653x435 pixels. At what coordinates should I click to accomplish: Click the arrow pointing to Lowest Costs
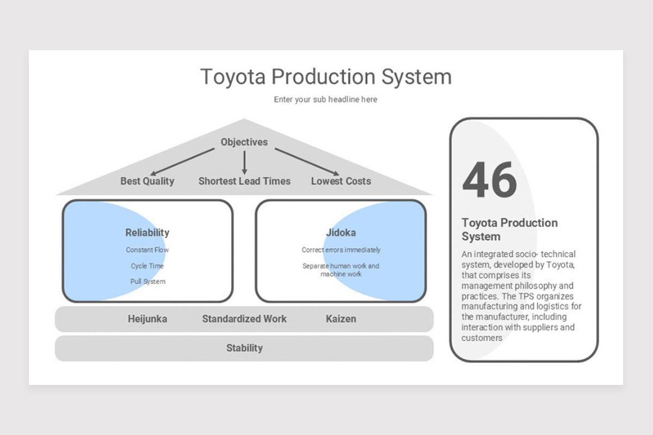coord(307,162)
